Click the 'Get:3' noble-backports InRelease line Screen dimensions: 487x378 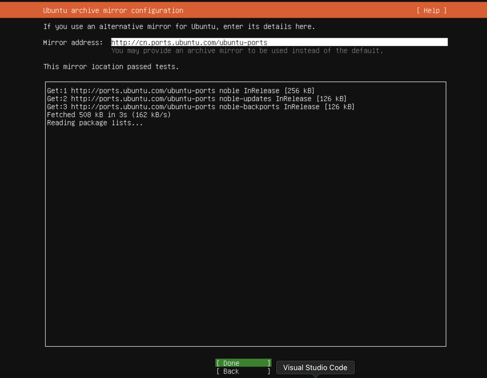coord(201,107)
